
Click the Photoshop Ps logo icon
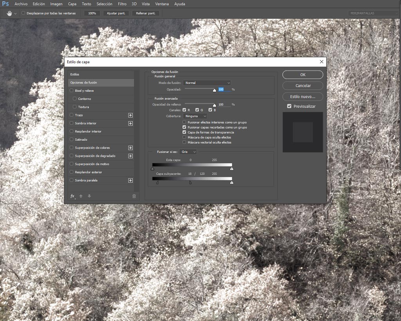click(5, 4)
